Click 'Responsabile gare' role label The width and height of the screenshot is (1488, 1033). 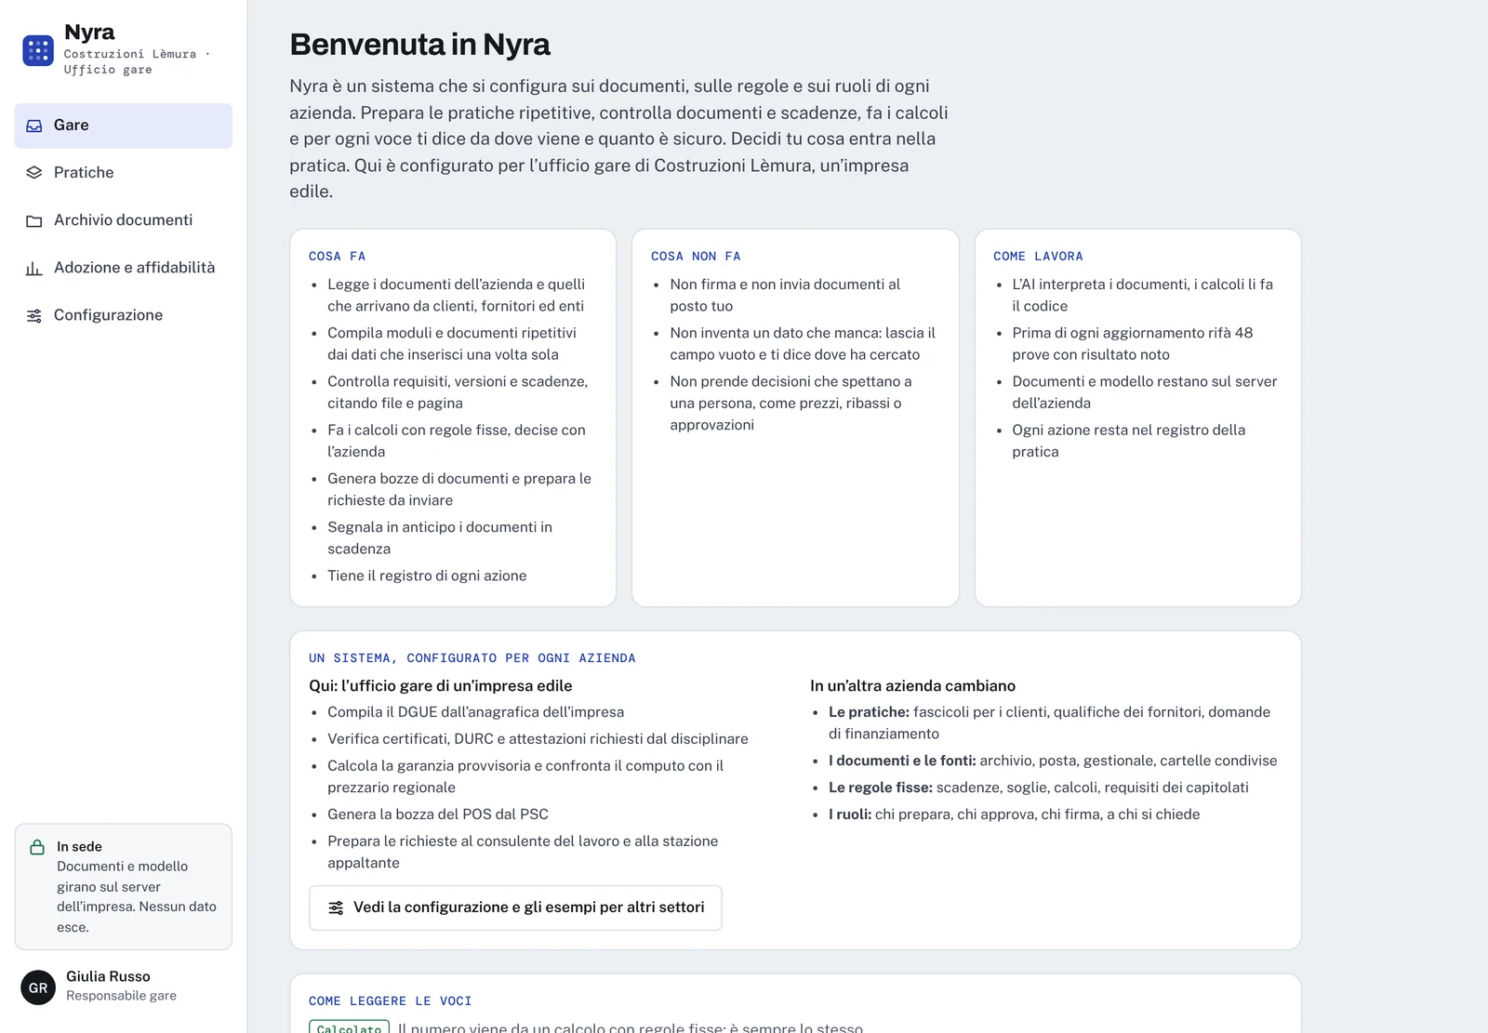click(x=121, y=996)
